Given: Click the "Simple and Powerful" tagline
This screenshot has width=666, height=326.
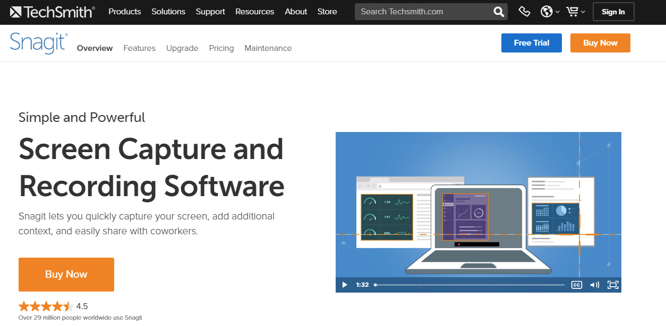Looking at the screenshot, I should [x=82, y=117].
